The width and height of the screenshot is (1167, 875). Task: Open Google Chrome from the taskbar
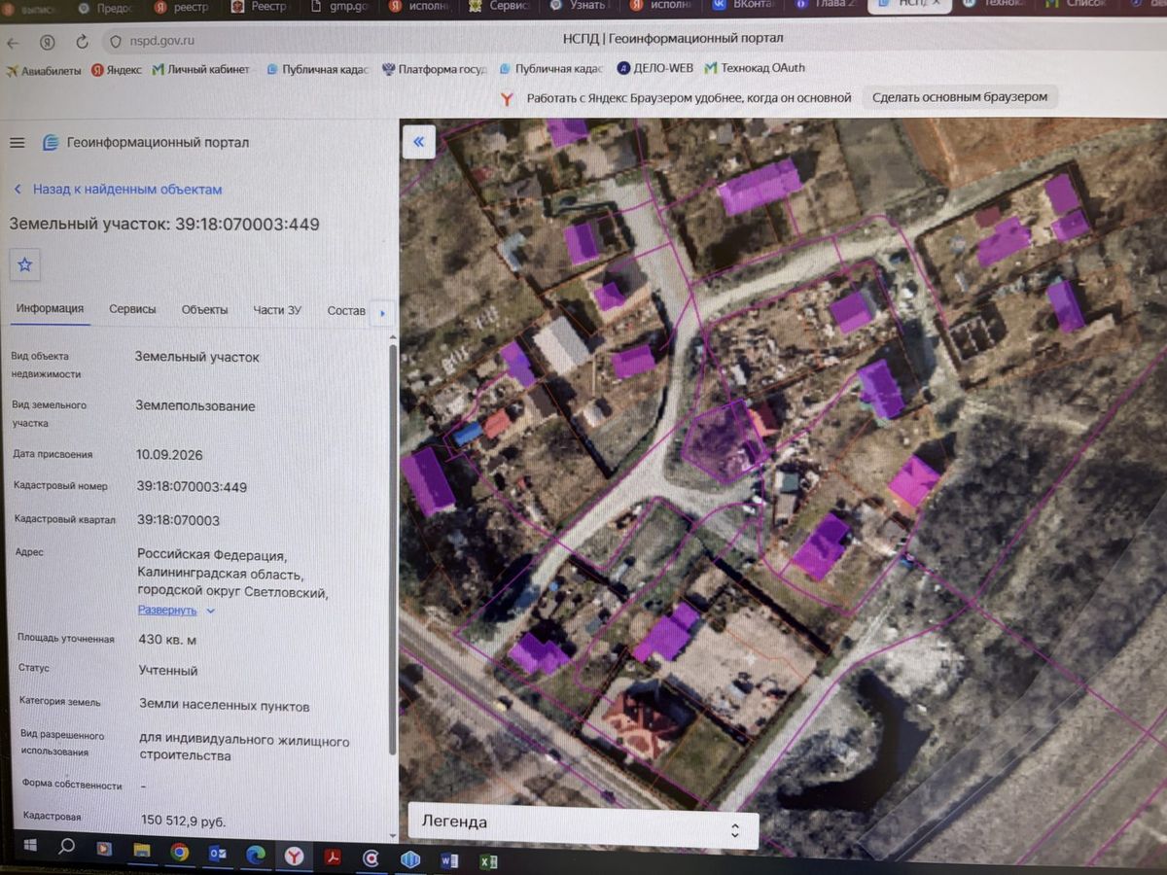(x=179, y=852)
